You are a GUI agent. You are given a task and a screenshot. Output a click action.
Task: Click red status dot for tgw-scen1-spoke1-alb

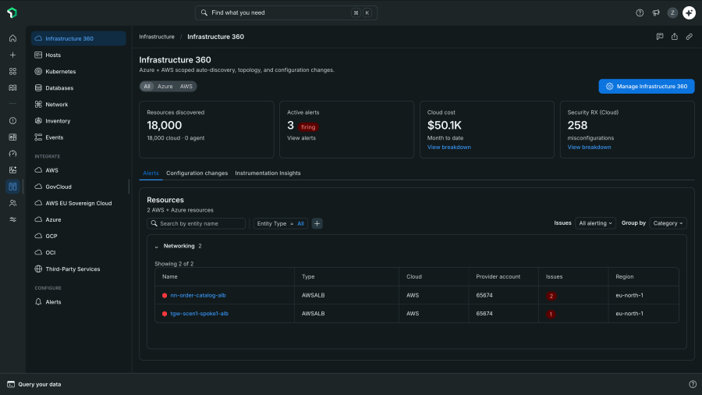click(165, 314)
